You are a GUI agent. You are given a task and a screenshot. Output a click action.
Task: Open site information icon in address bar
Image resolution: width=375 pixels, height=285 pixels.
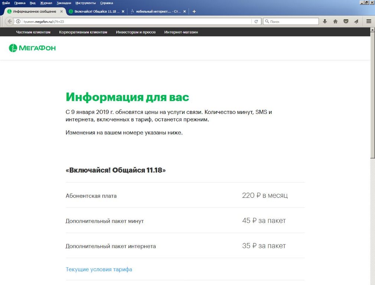tap(18, 22)
